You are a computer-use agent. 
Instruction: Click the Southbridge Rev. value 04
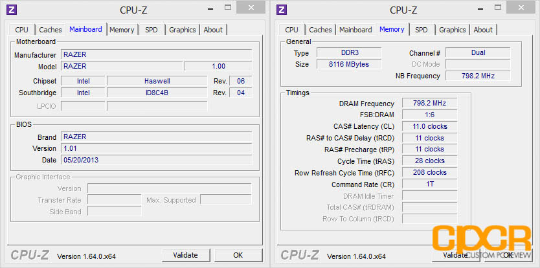[x=241, y=93]
